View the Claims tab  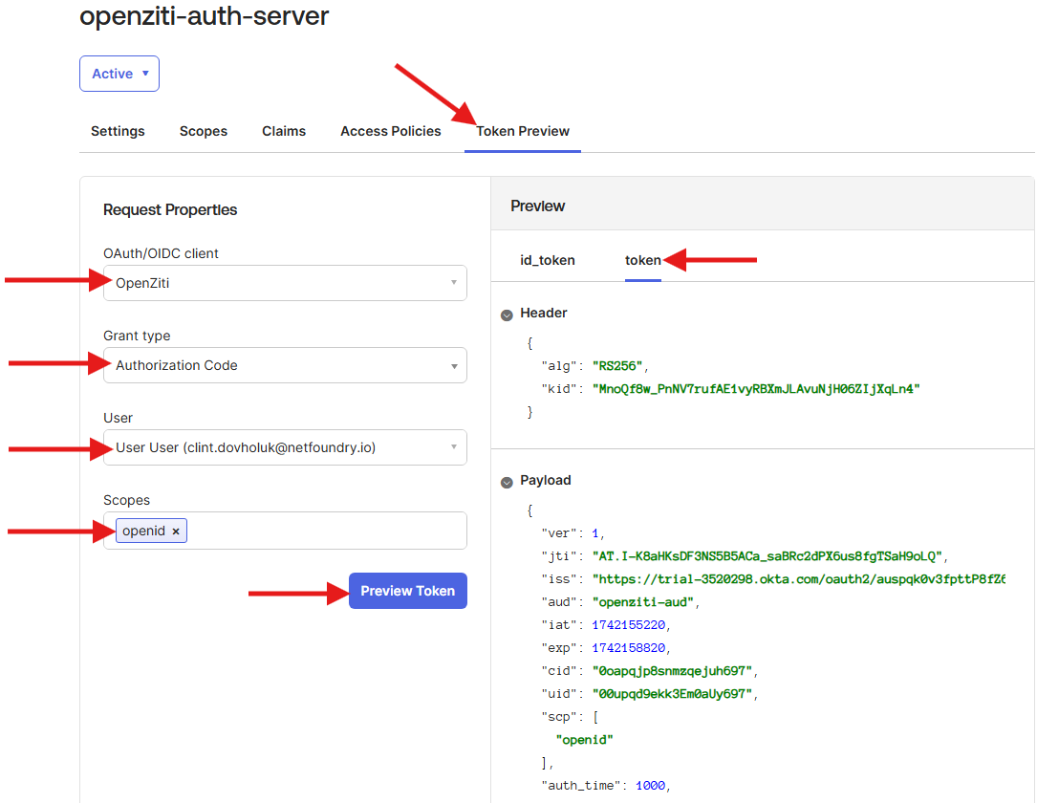(283, 131)
